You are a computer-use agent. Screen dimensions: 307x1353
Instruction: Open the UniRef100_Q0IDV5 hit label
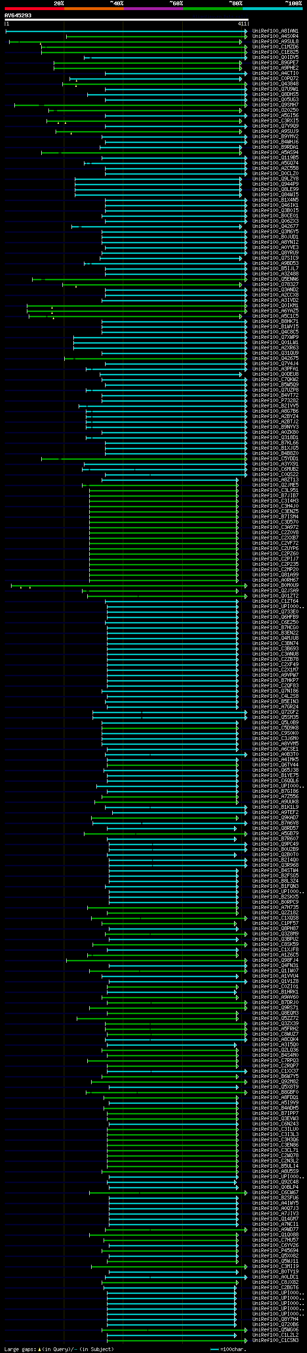[275, 57]
